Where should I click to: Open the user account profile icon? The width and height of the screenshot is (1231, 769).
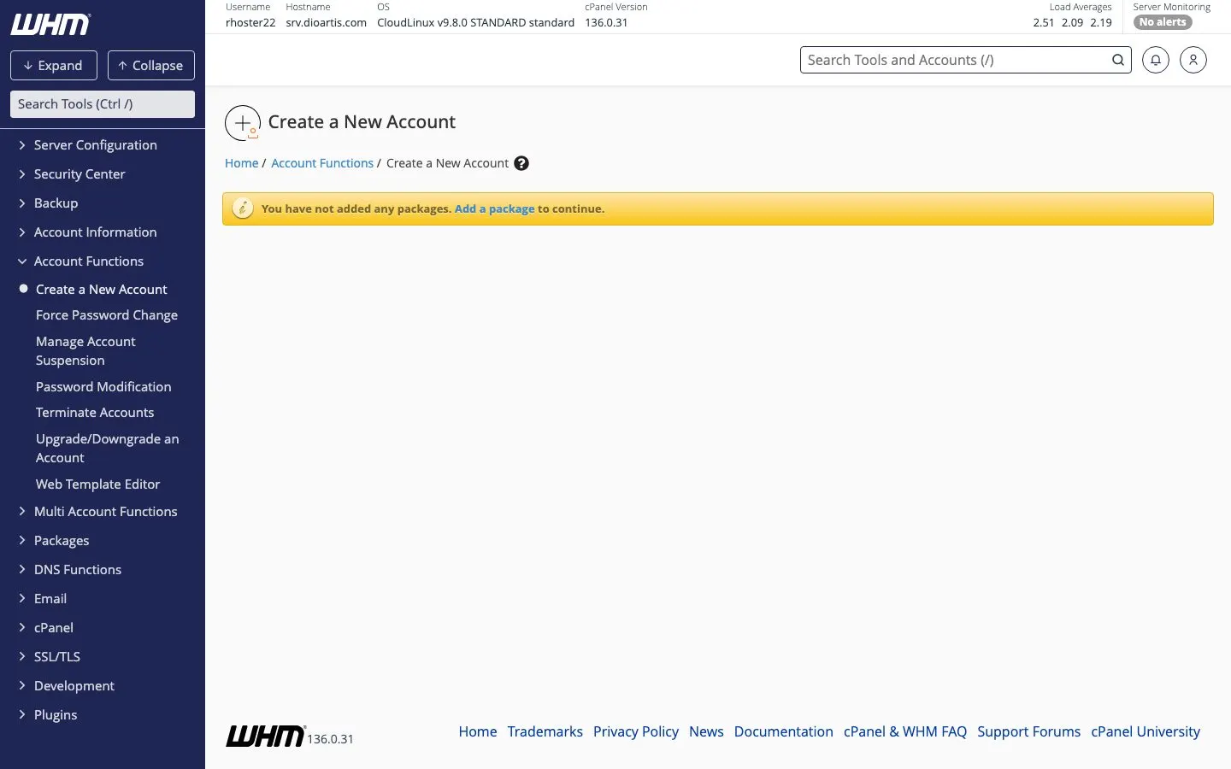tap(1193, 60)
